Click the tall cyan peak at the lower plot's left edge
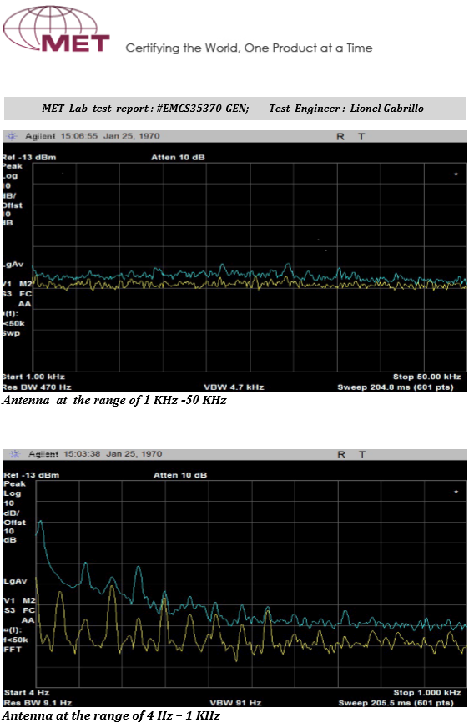Screen dimensions: 469x728 pos(41,523)
